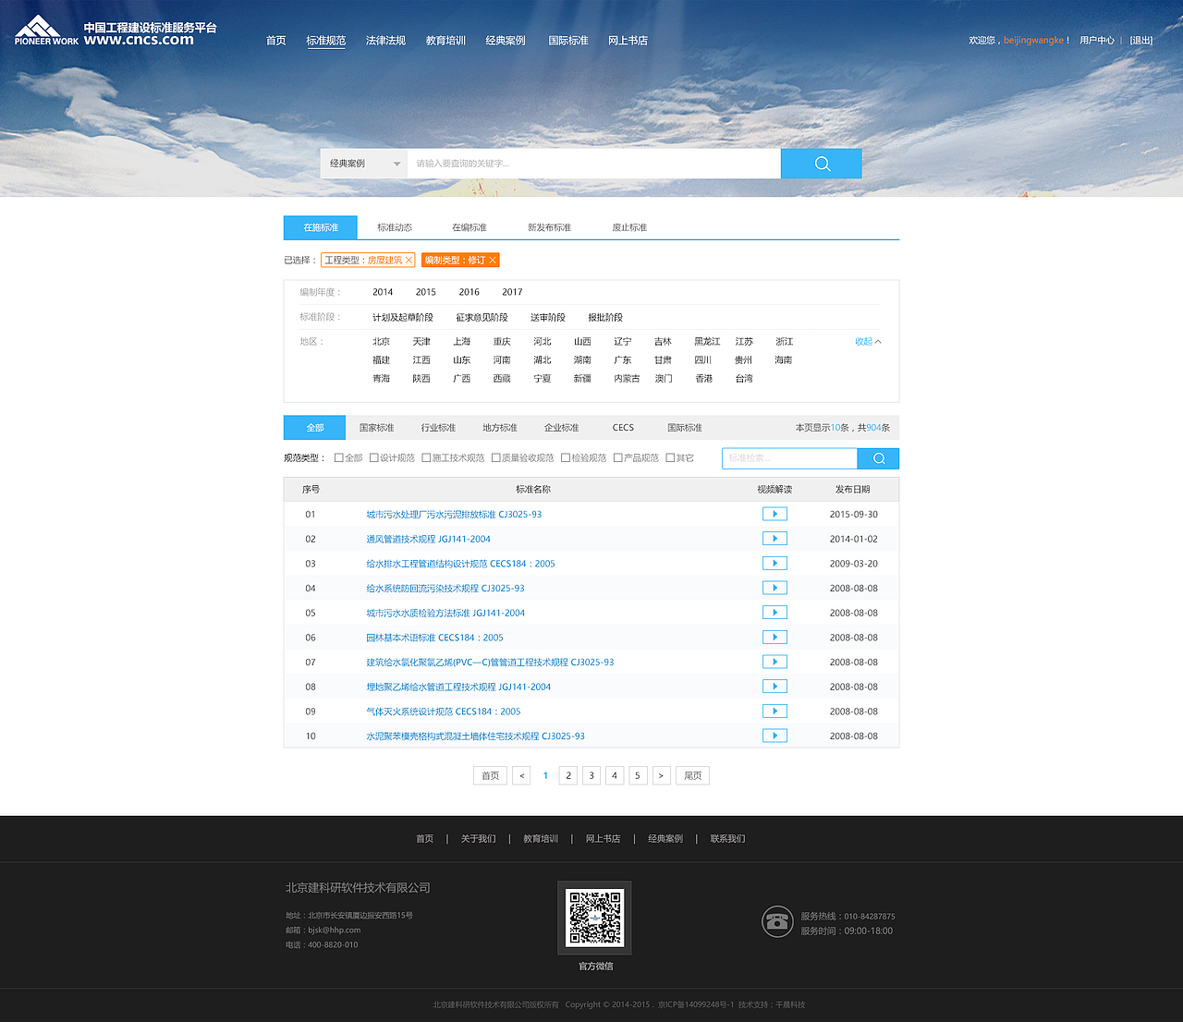The image size is (1183, 1022).
Task: Play video for row 03 给水排水工程
Action: (774, 564)
